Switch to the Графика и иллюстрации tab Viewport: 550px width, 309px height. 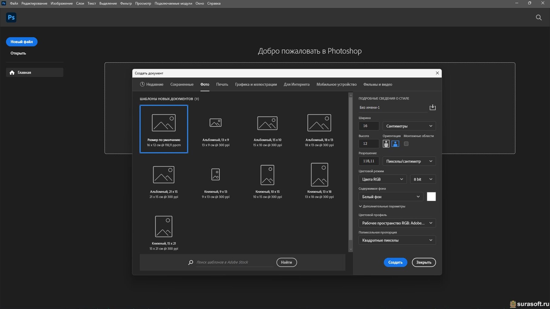tap(256, 84)
